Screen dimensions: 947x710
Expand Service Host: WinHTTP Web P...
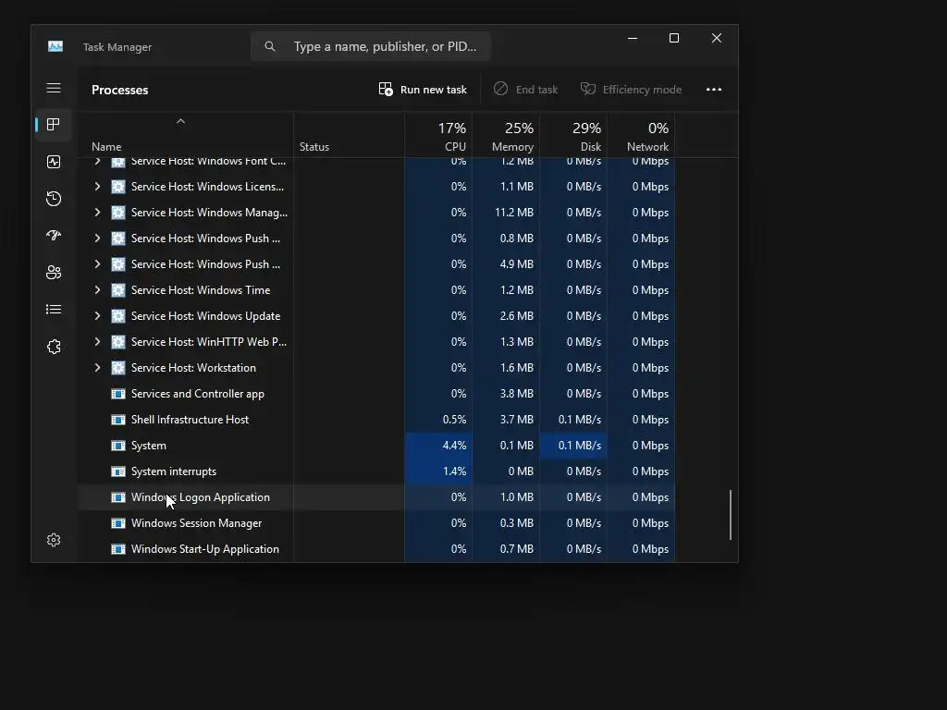coord(97,342)
